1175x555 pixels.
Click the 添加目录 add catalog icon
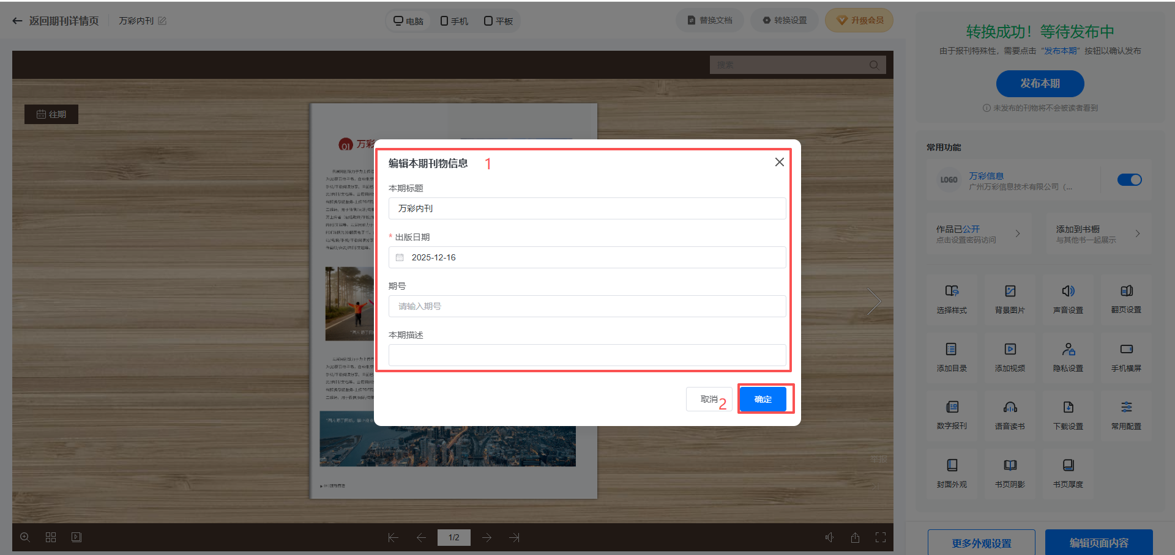pos(951,350)
